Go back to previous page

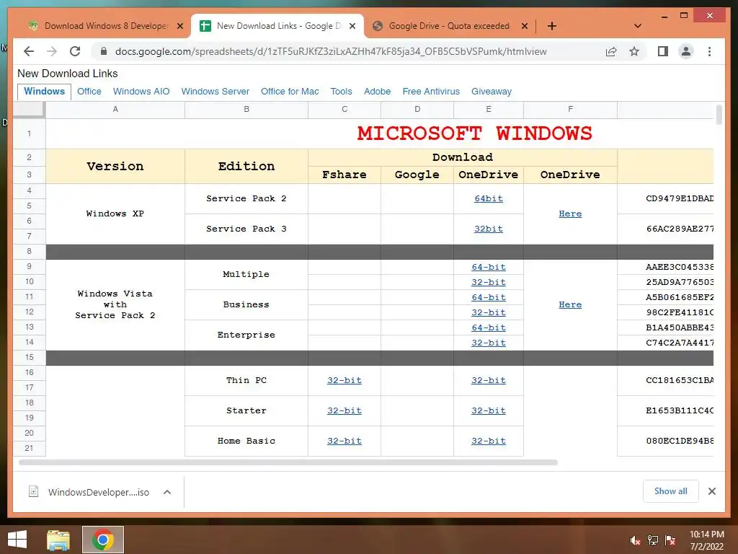pos(29,51)
